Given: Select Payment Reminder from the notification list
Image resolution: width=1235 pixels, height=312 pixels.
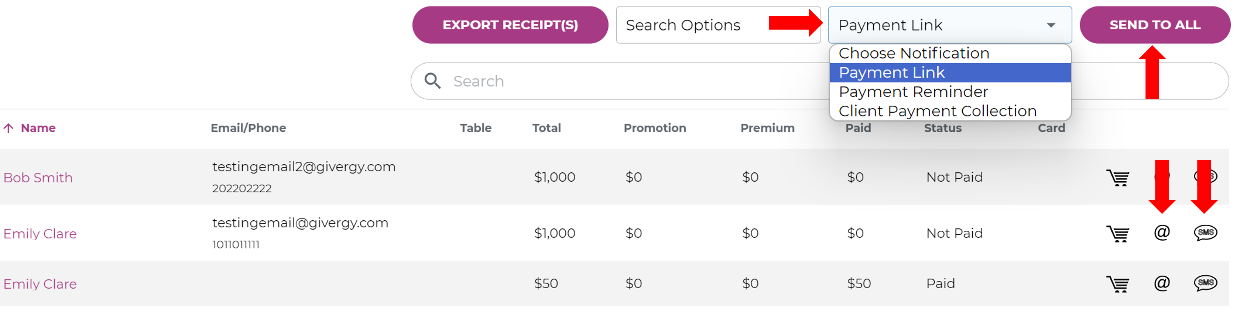Looking at the screenshot, I should point(913,91).
